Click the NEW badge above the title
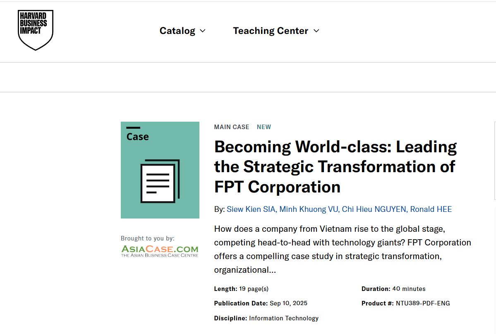The image size is (496, 334). pyautogui.click(x=264, y=127)
